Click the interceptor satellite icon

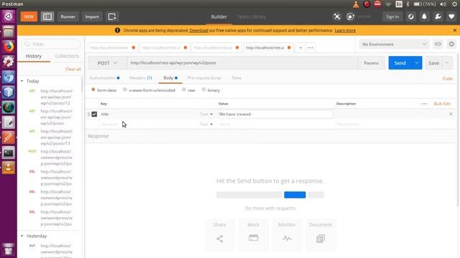[337, 16]
